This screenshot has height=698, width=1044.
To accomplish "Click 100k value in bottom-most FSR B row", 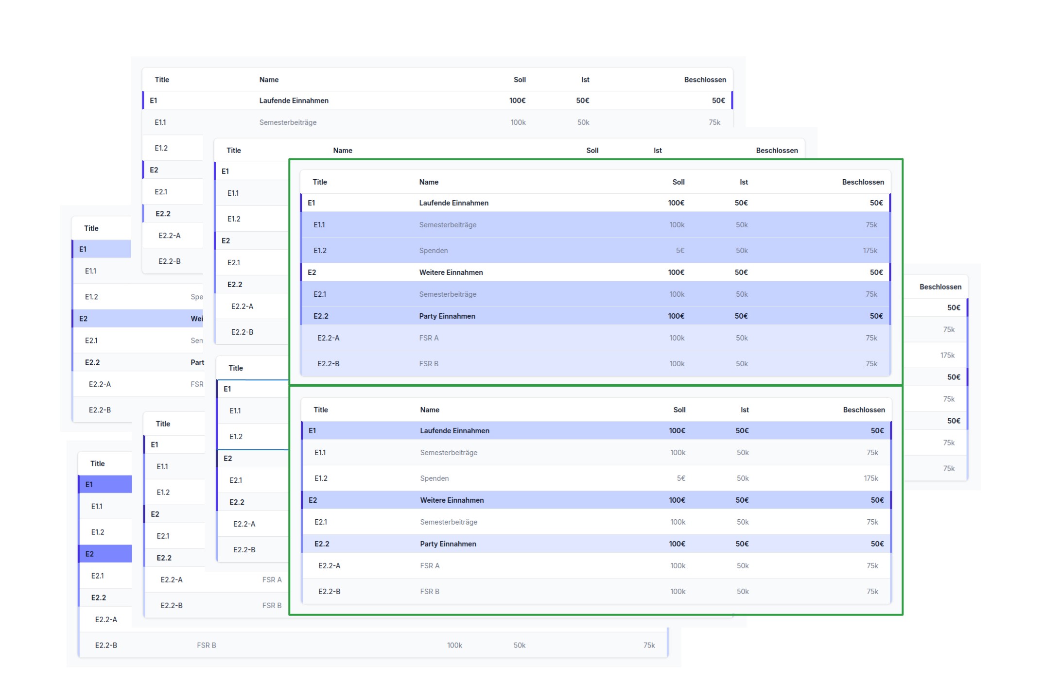I will pos(454,646).
